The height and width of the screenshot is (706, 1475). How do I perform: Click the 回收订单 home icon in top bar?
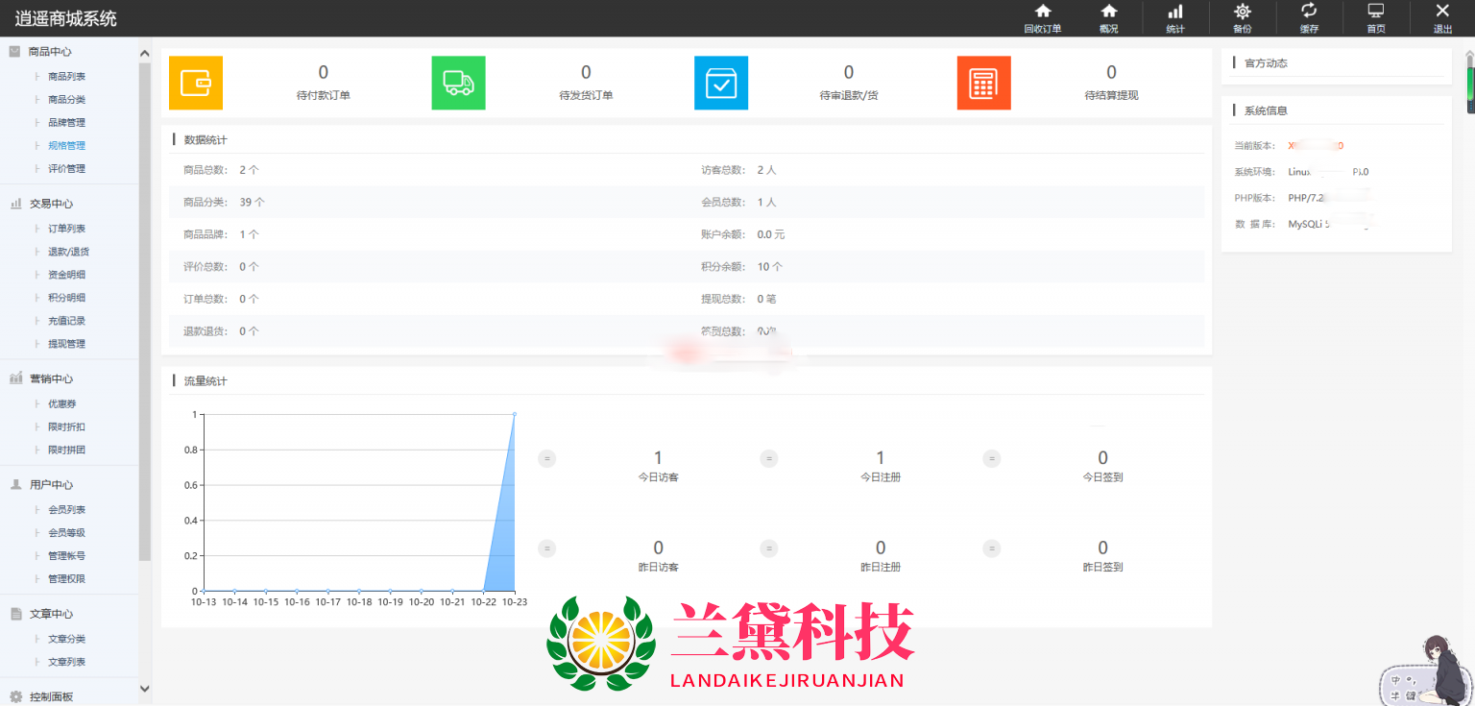click(1042, 12)
